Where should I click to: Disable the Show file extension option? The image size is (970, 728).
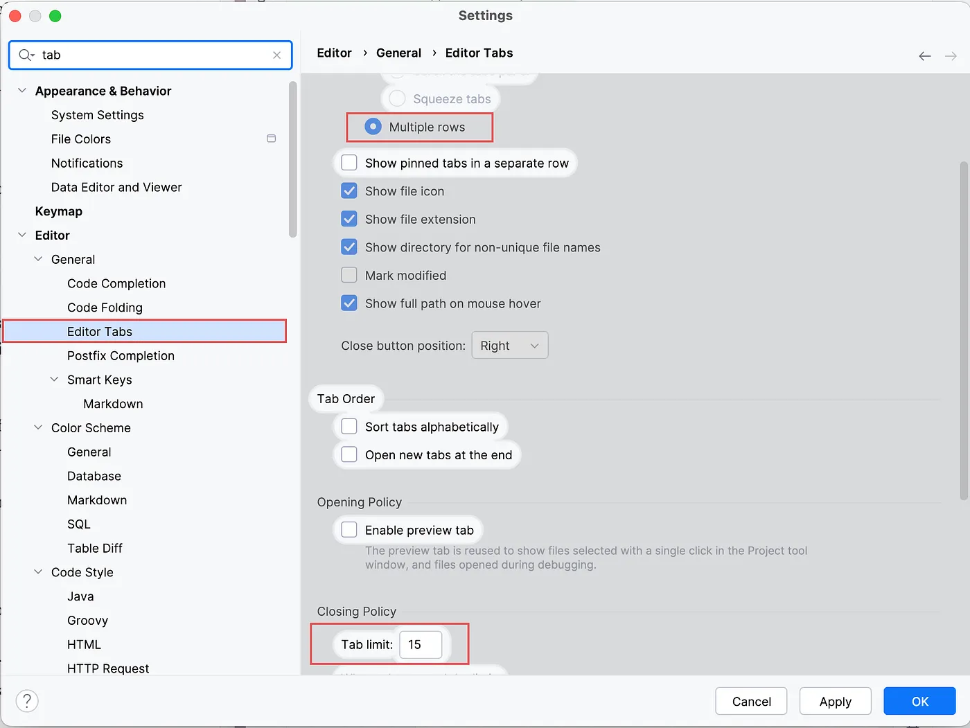(x=349, y=219)
